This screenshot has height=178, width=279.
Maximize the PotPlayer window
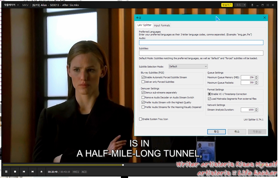pos(262,5)
